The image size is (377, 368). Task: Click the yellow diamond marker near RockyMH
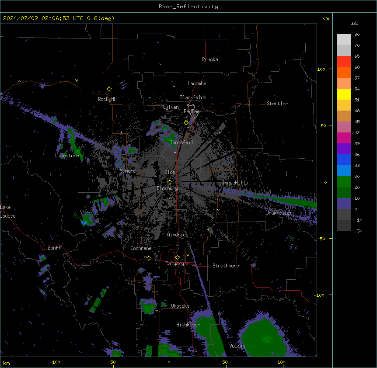tap(109, 89)
